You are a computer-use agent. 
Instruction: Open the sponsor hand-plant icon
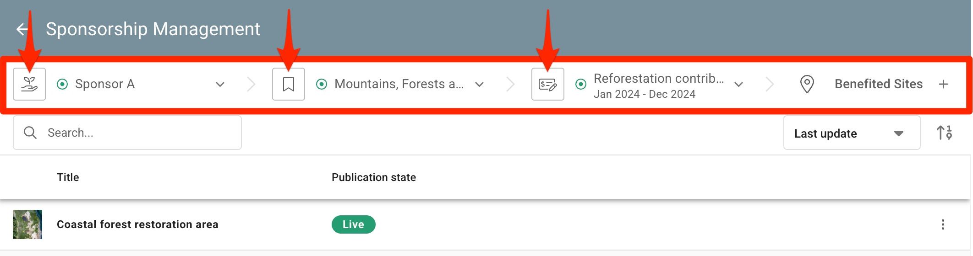tap(29, 84)
